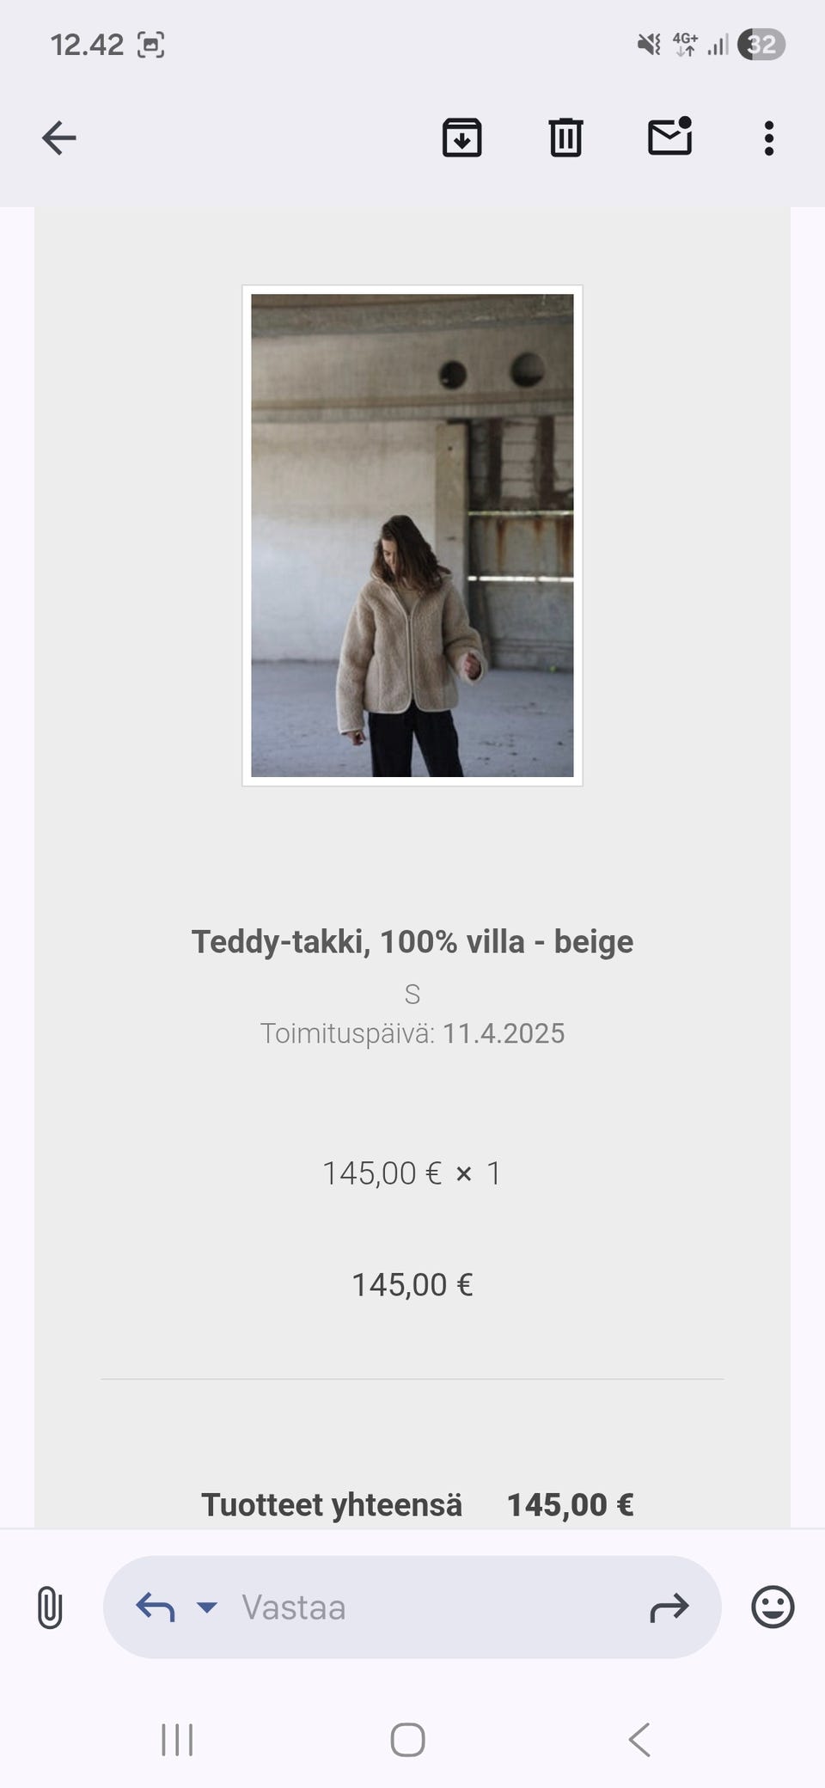Open recent apps from navigation bar
Viewport: 825px width, 1788px height.
click(x=177, y=1740)
